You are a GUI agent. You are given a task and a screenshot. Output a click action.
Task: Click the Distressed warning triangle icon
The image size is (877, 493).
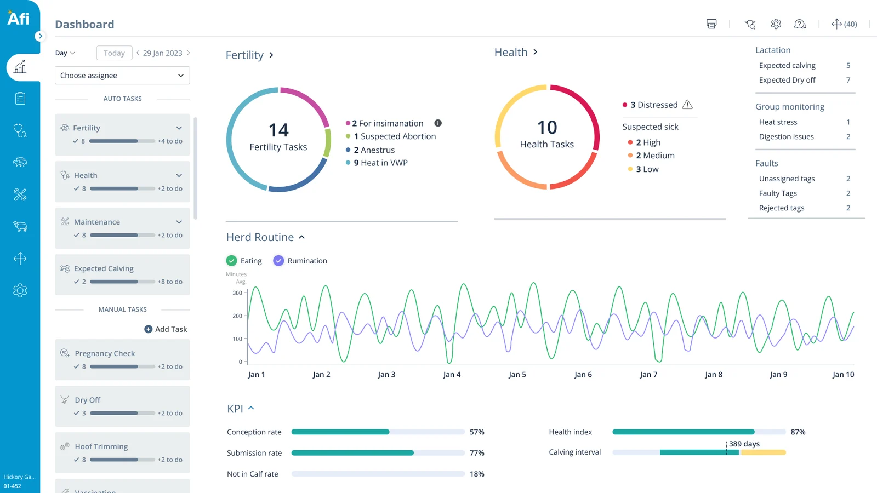[687, 105]
